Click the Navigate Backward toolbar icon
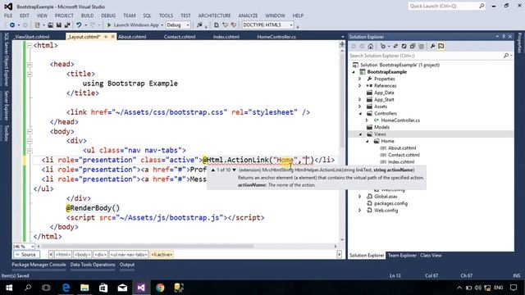525x295 pixels. 12,25
